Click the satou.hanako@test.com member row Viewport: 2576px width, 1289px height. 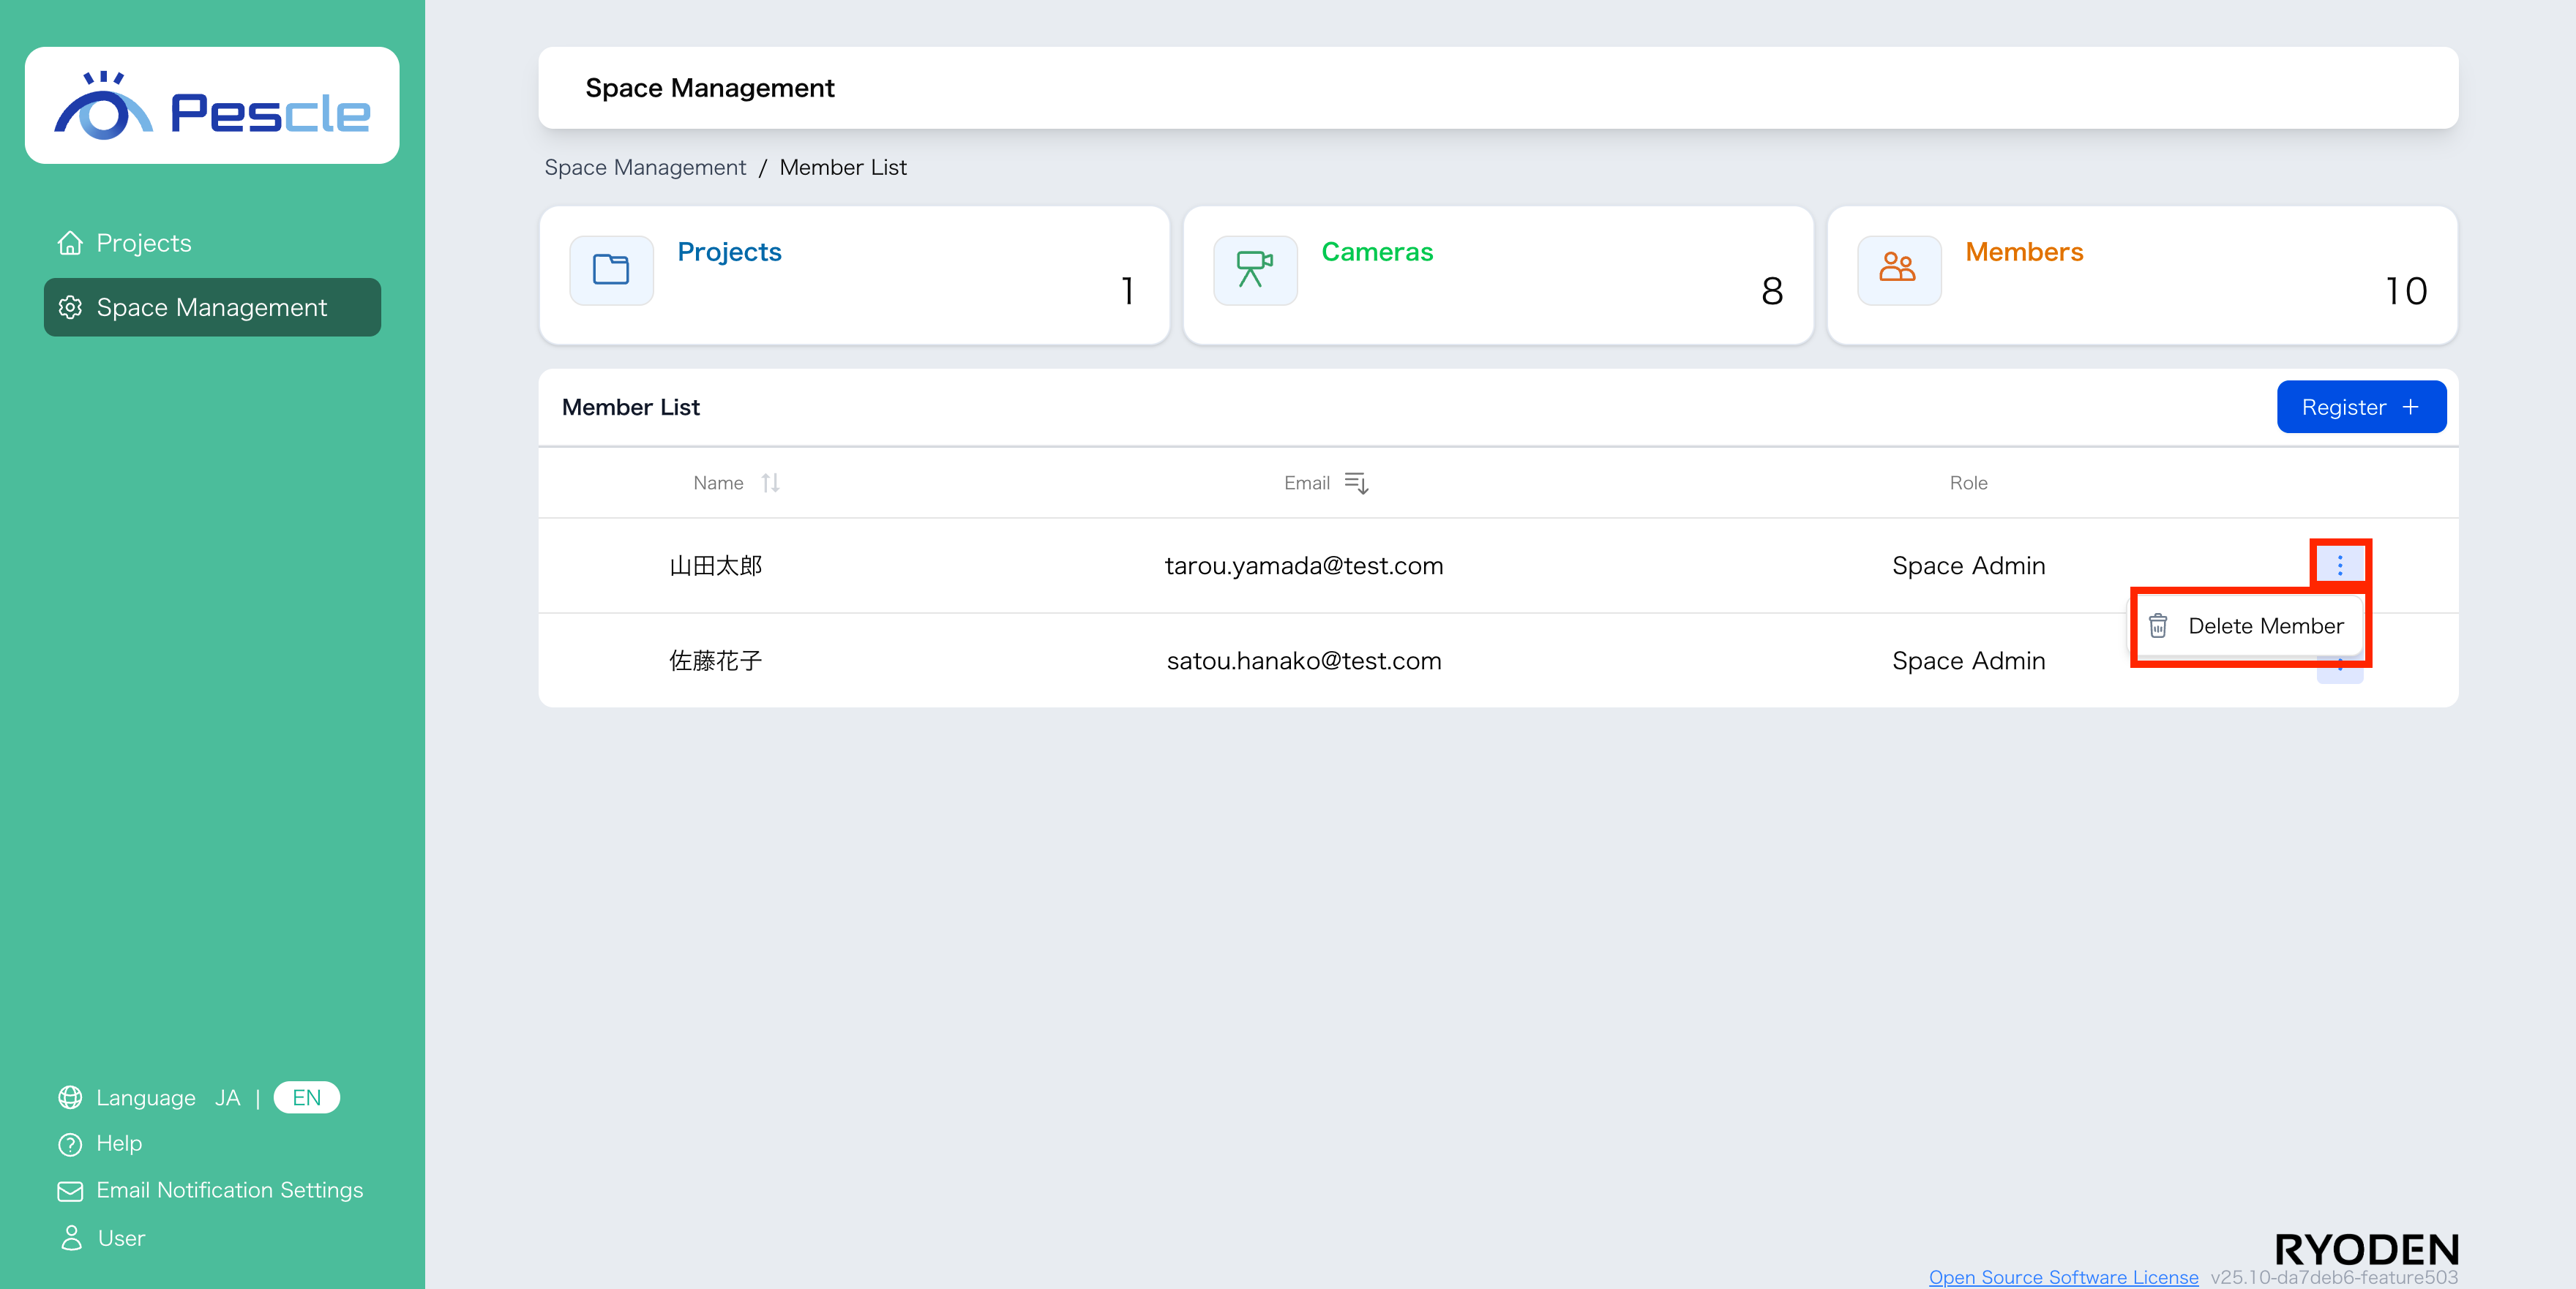point(1303,661)
